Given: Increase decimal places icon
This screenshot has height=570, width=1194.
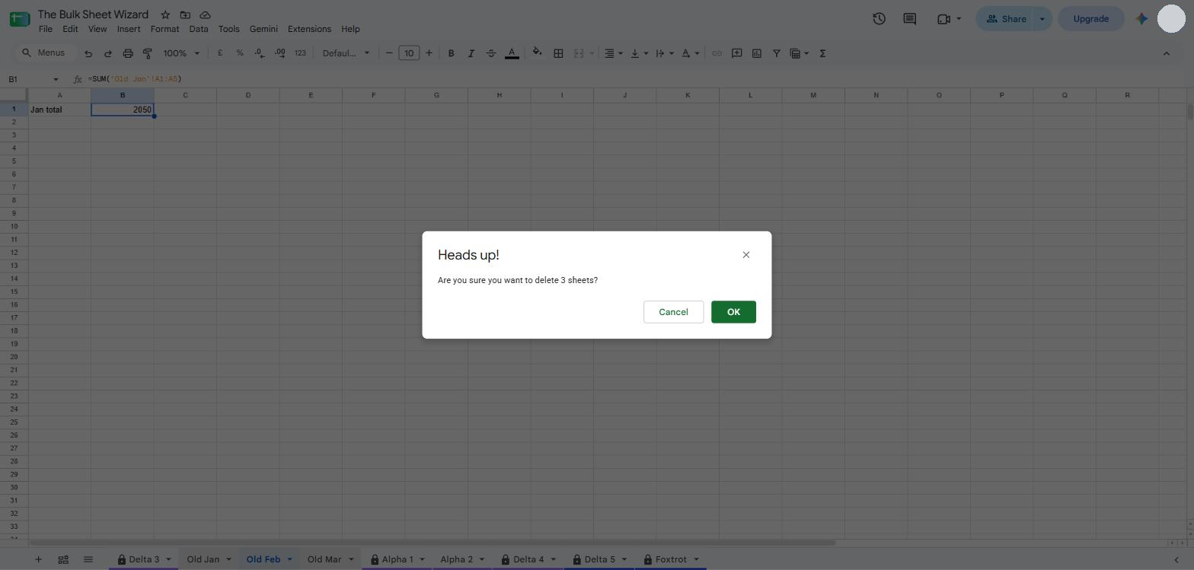Looking at the screenshot, I should click(x=280, y=53).
